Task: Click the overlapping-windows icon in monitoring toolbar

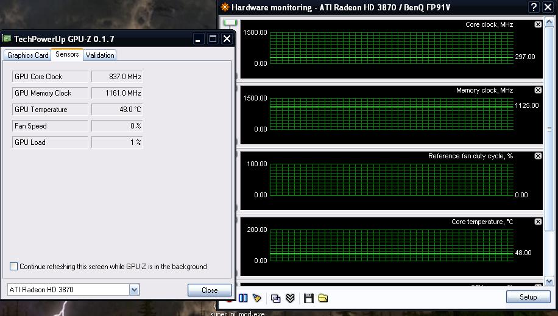Action: coord(275,298)
